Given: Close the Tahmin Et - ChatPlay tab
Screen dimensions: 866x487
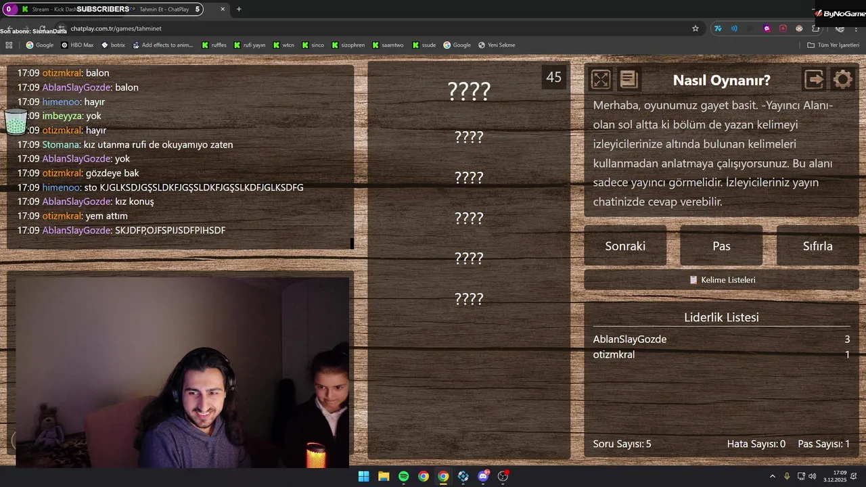Looking at the screenshot, I should coord(223,9).
